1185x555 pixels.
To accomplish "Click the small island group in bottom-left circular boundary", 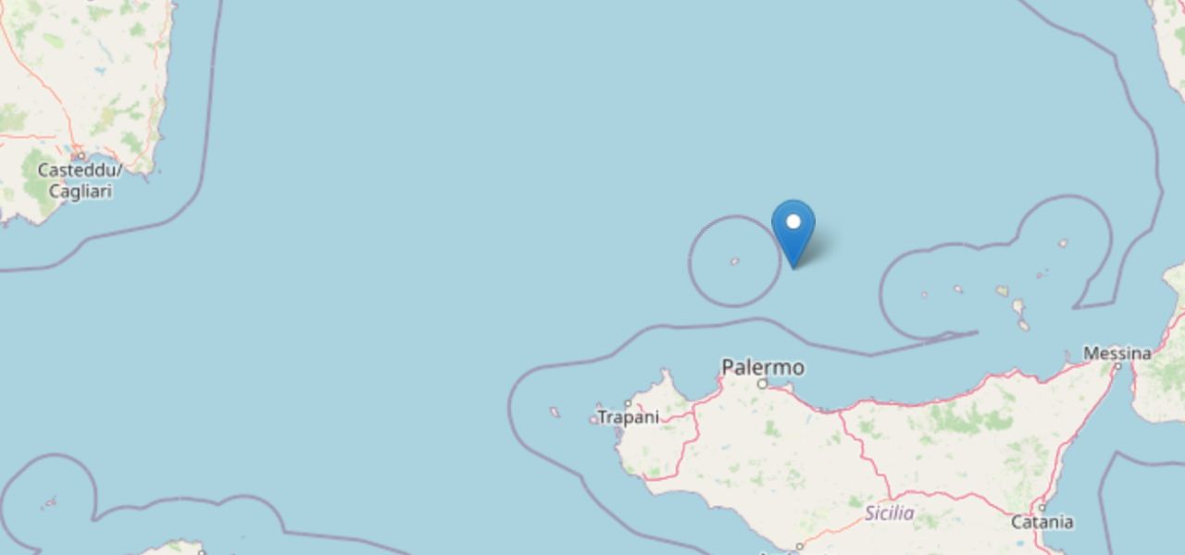I will 49,503.
